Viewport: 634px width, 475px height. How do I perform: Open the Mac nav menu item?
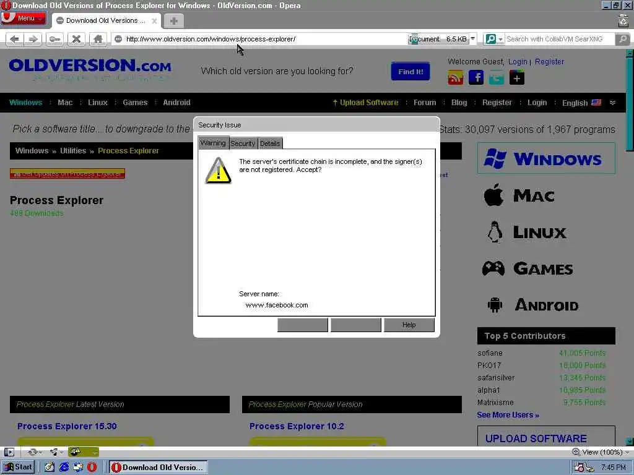pyautogui.click(x=65, y=103)
